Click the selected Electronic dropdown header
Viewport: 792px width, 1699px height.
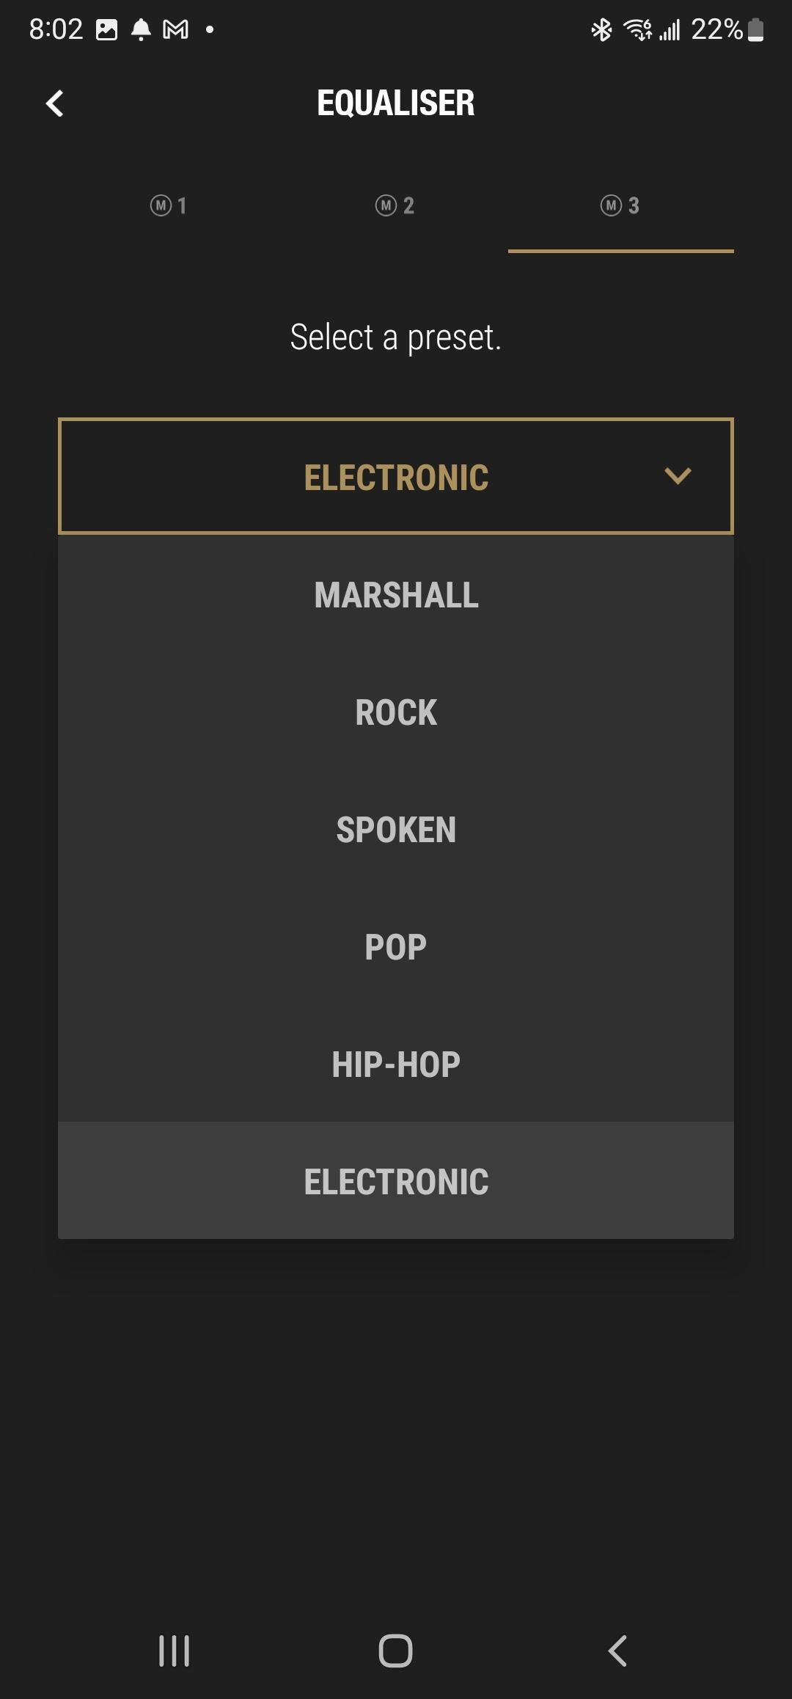coord(396,477)
